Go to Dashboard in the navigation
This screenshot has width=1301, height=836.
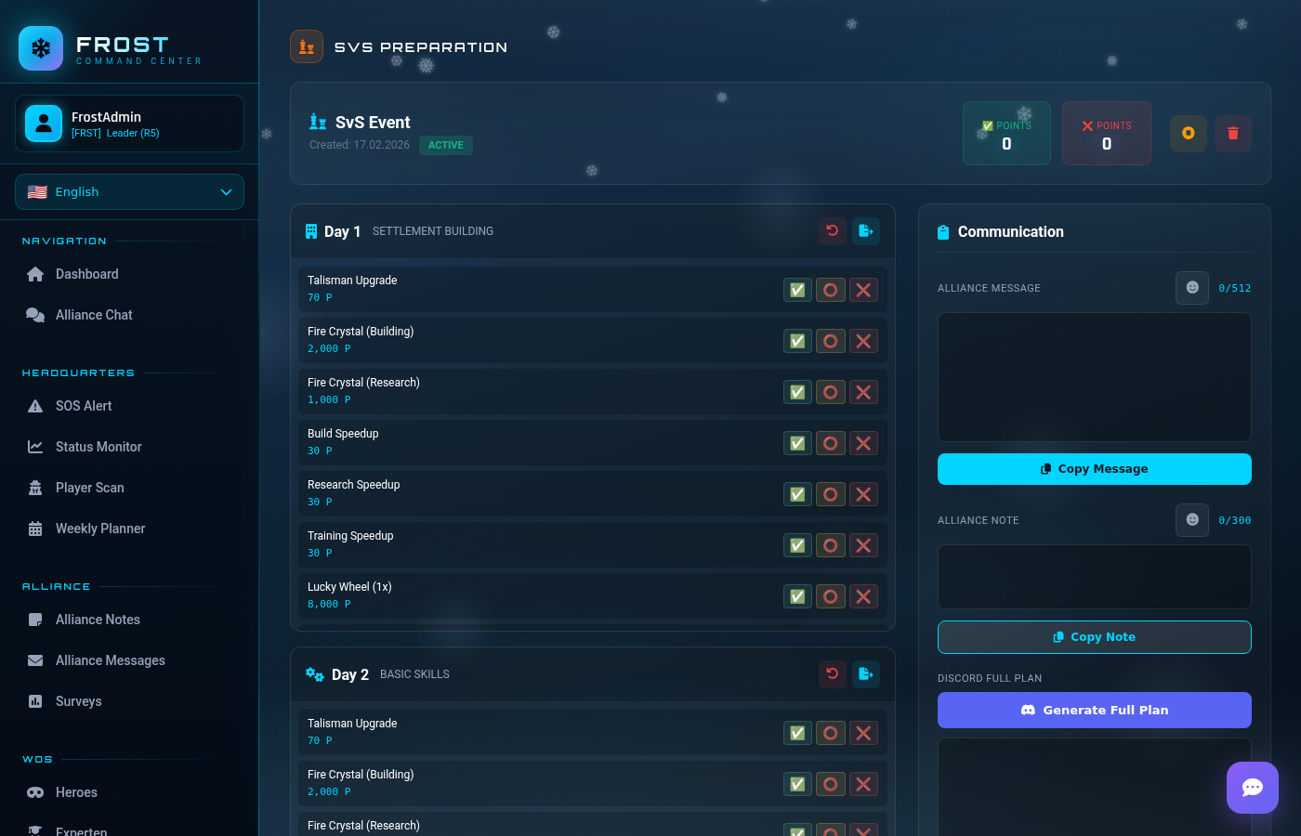coord(86,274)
